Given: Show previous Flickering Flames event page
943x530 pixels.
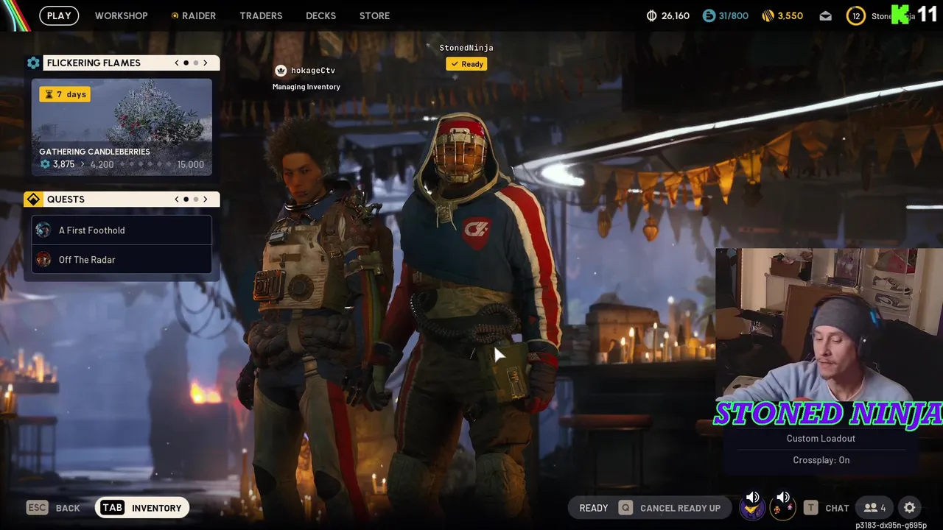Looking at the screenshot, I should pyautogui.click(x=177, y=63).
